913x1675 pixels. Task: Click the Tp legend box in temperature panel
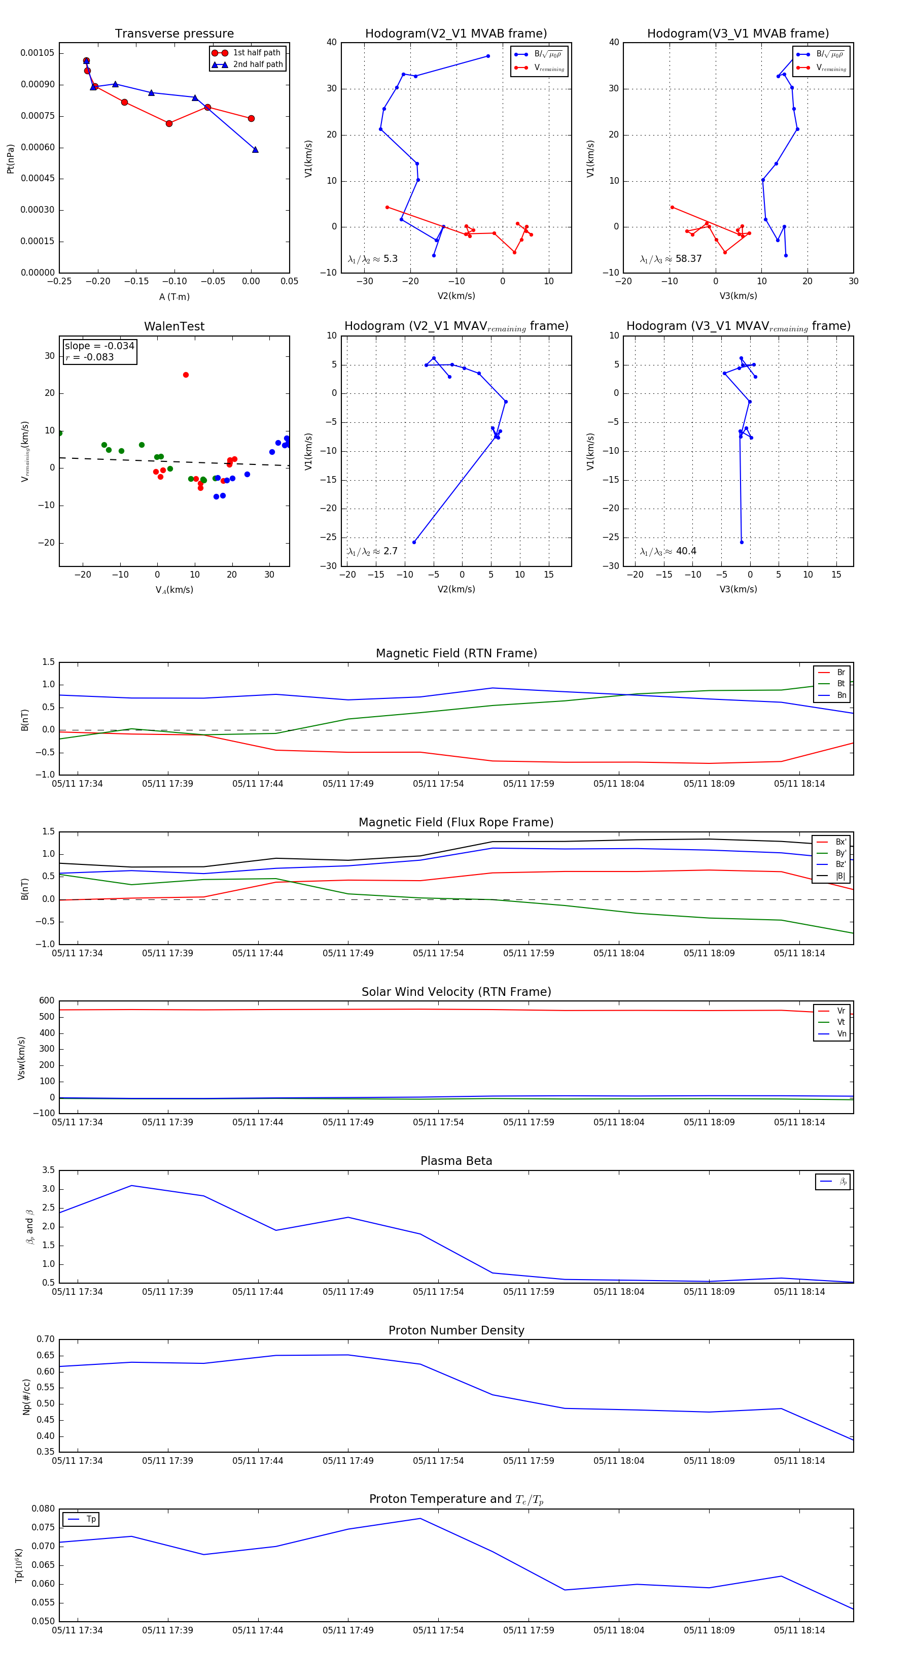point(81,1520)
